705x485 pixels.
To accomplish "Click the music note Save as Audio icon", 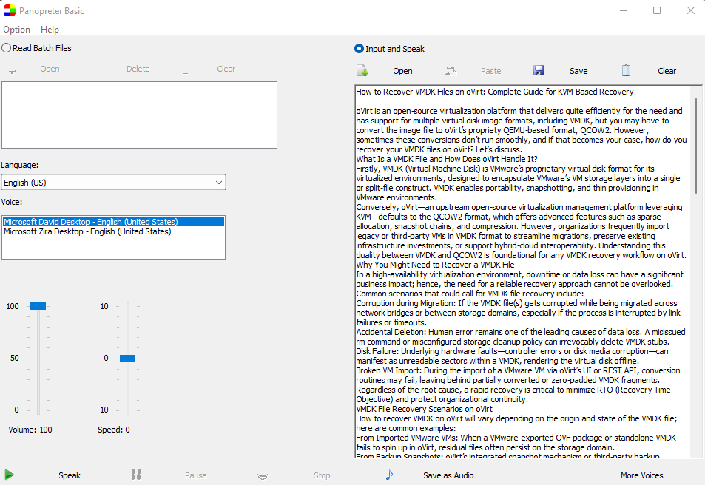I will coord(389,475).
